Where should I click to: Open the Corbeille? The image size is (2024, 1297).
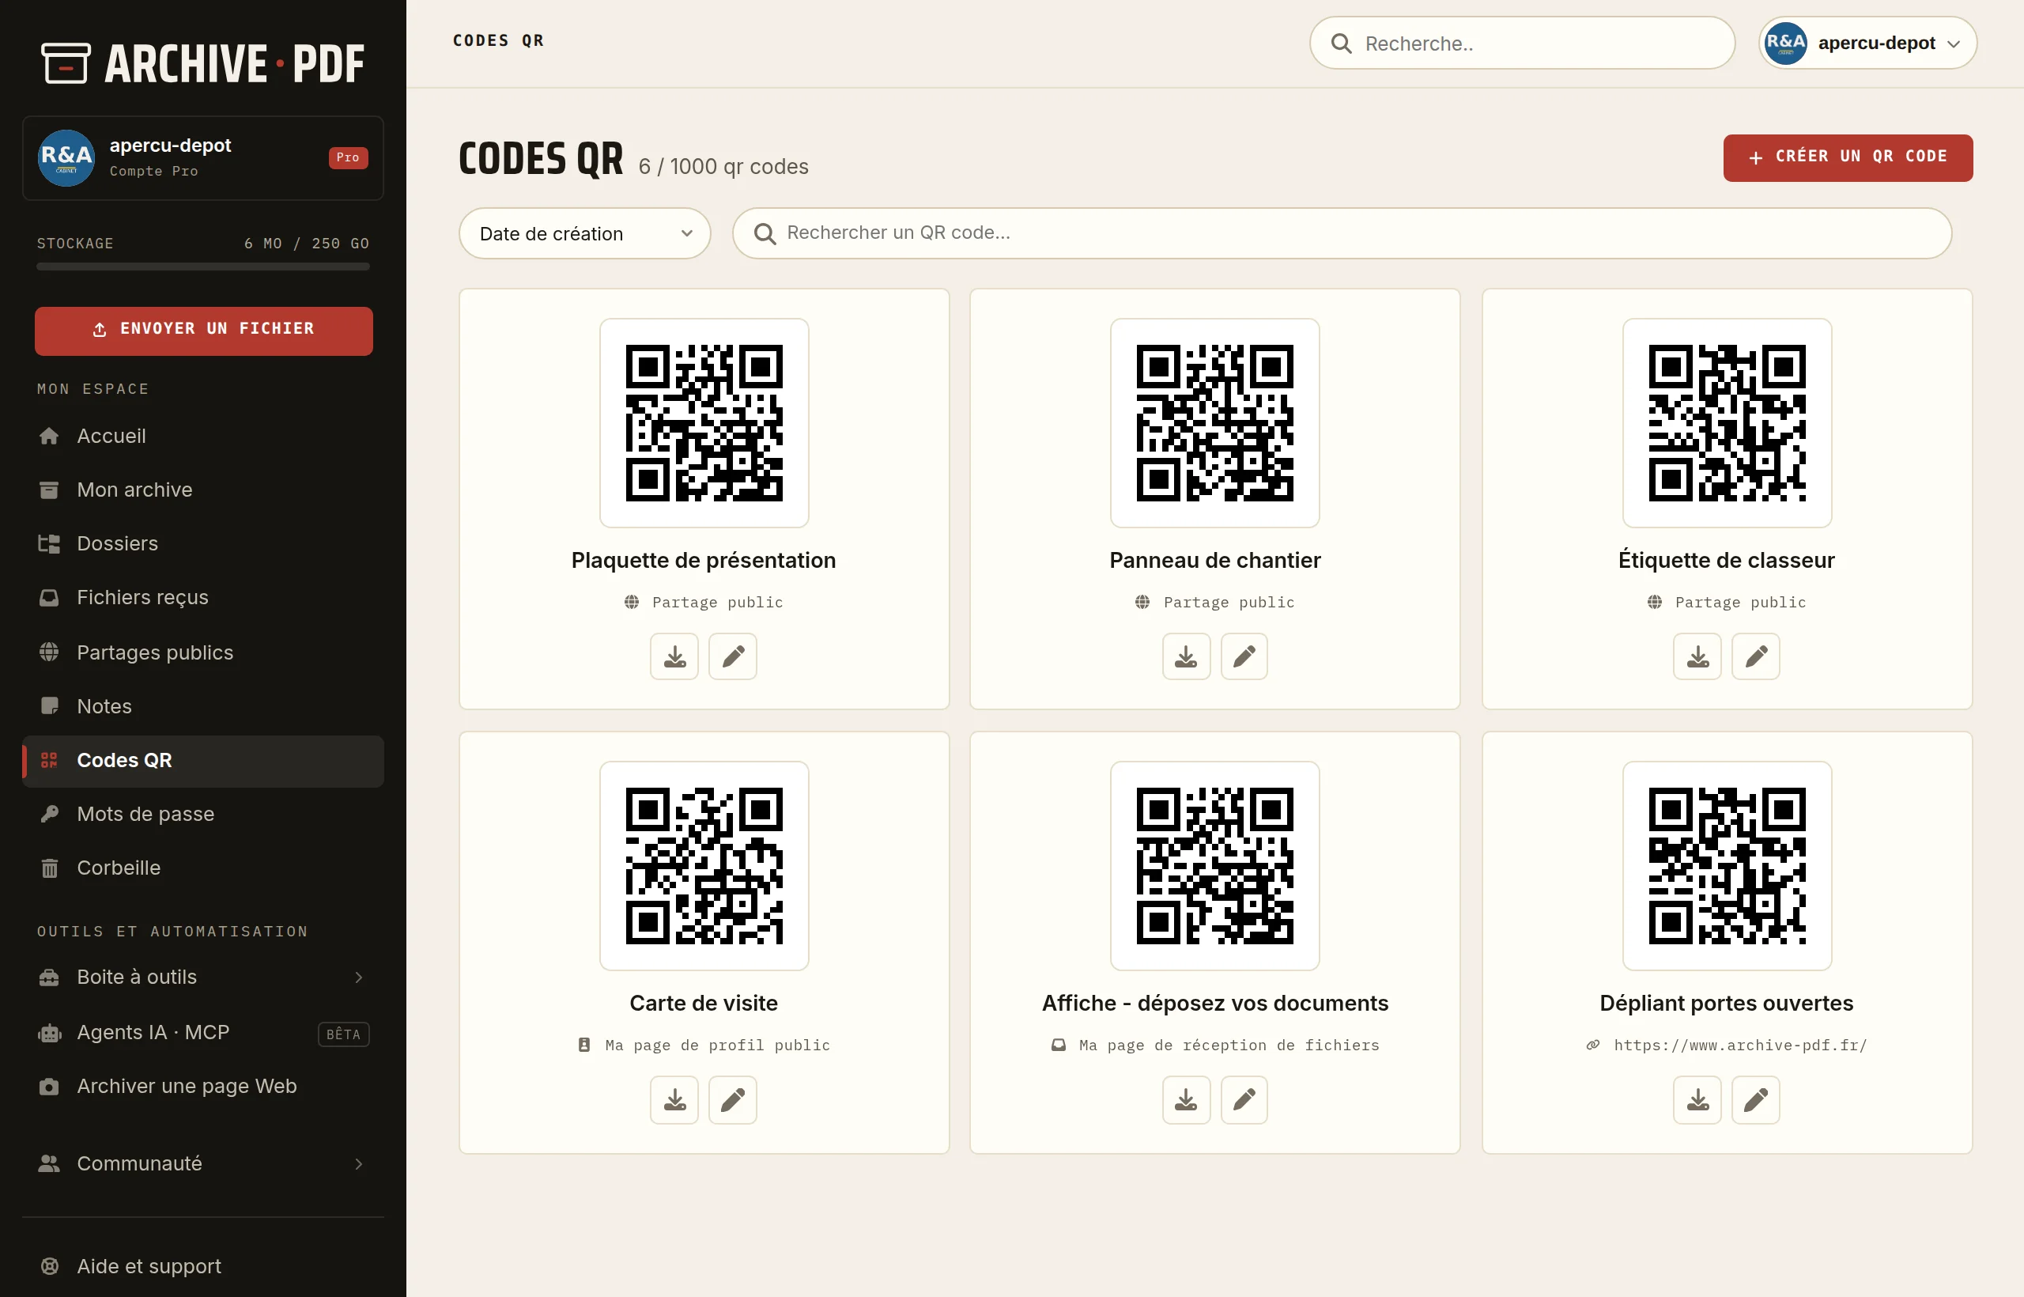(x=203, y=868)
